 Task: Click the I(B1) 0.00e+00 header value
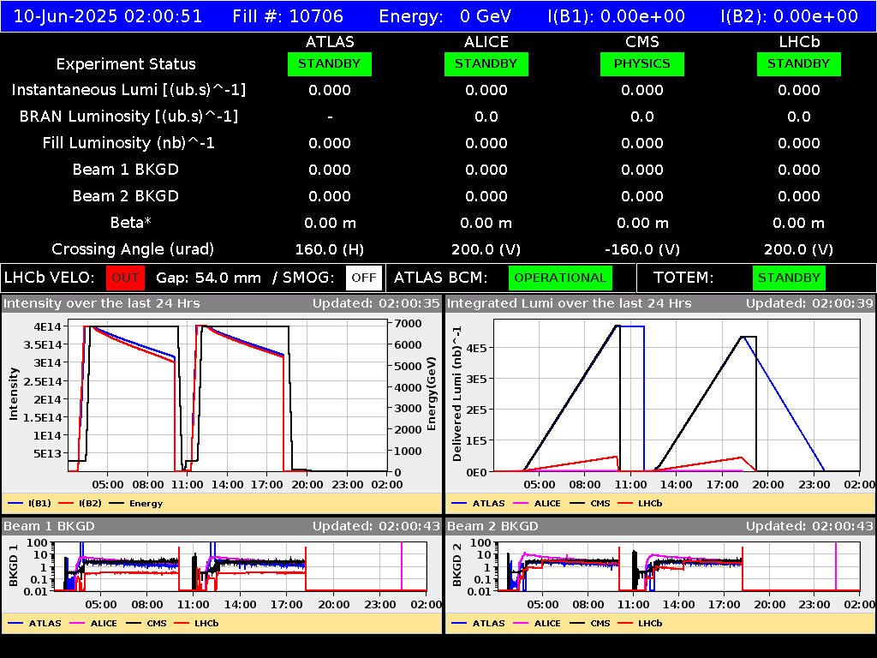tap(617, 16)
